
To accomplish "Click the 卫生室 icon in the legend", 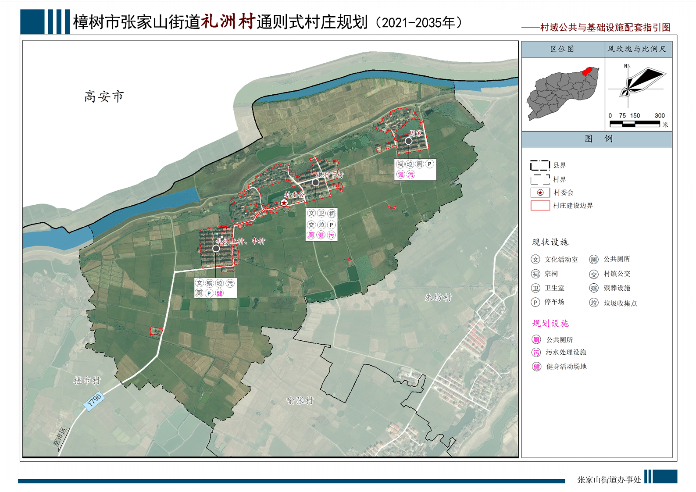I will coord(535,288).
